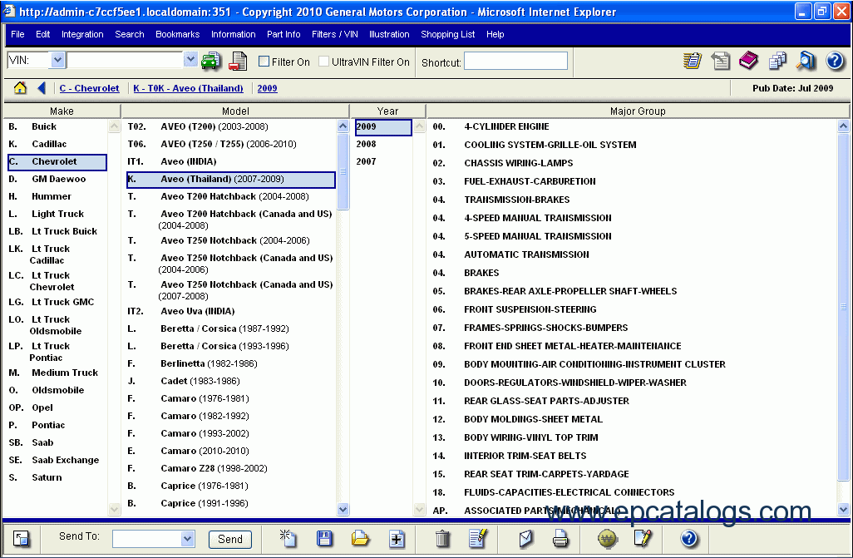Click the note with pencil icon beside coin
Viewport: 853px width, 558px height.
643,538
